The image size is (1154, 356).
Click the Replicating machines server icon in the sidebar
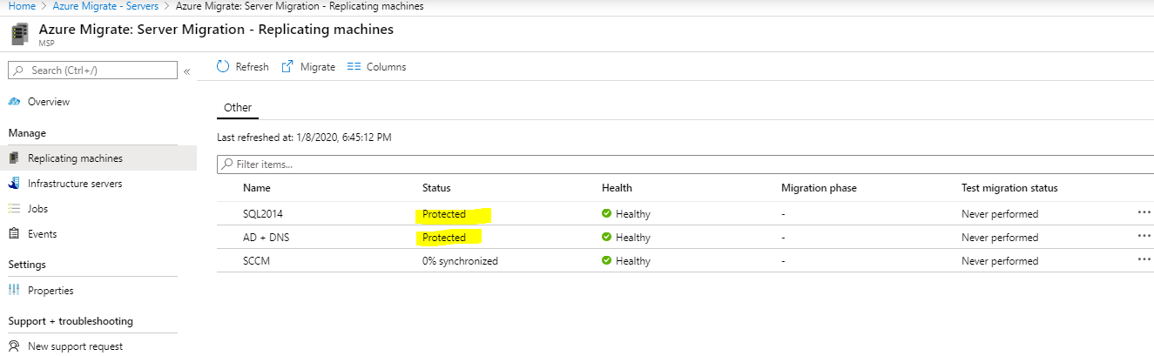(x=14, y=158)
